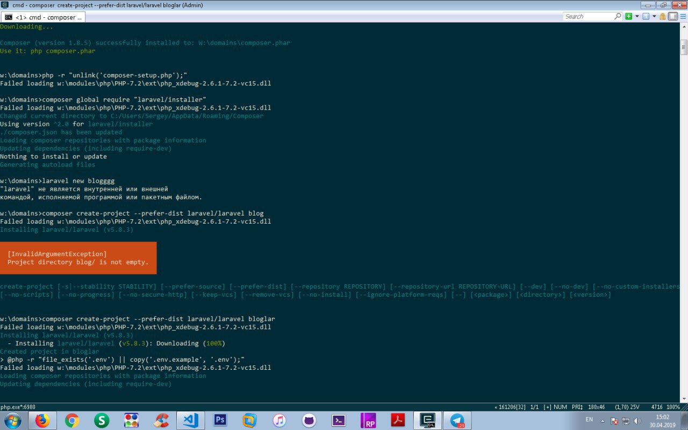The height and width of the screenshot is (430, 688).
Task: Click 'Generating autoload files' line
Action: 48,165
